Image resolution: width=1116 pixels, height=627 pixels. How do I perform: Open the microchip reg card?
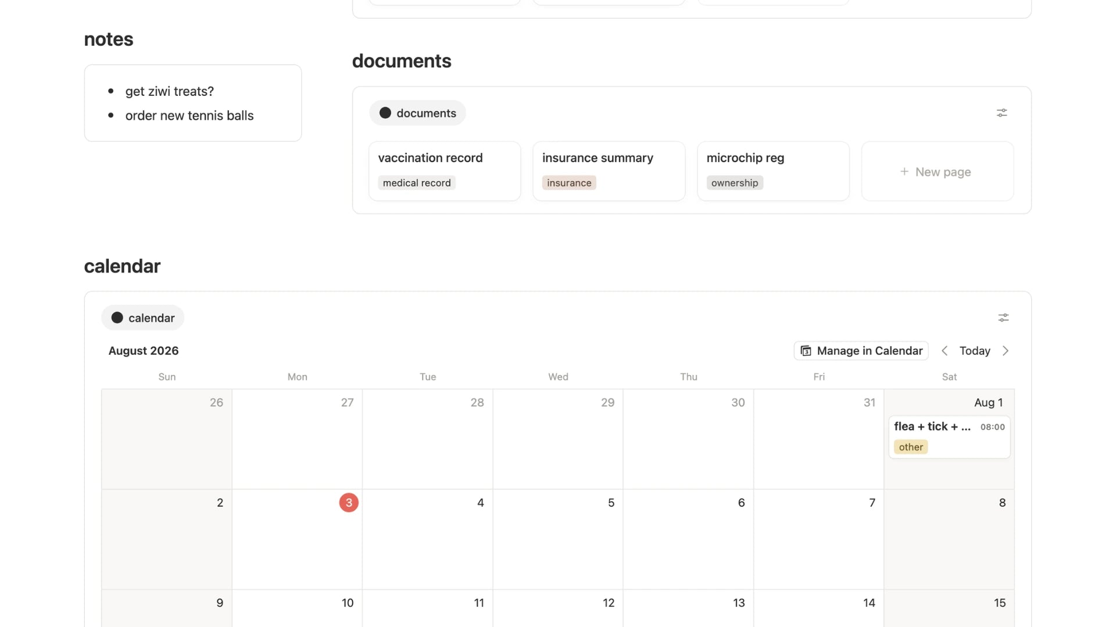click(773, 171)
